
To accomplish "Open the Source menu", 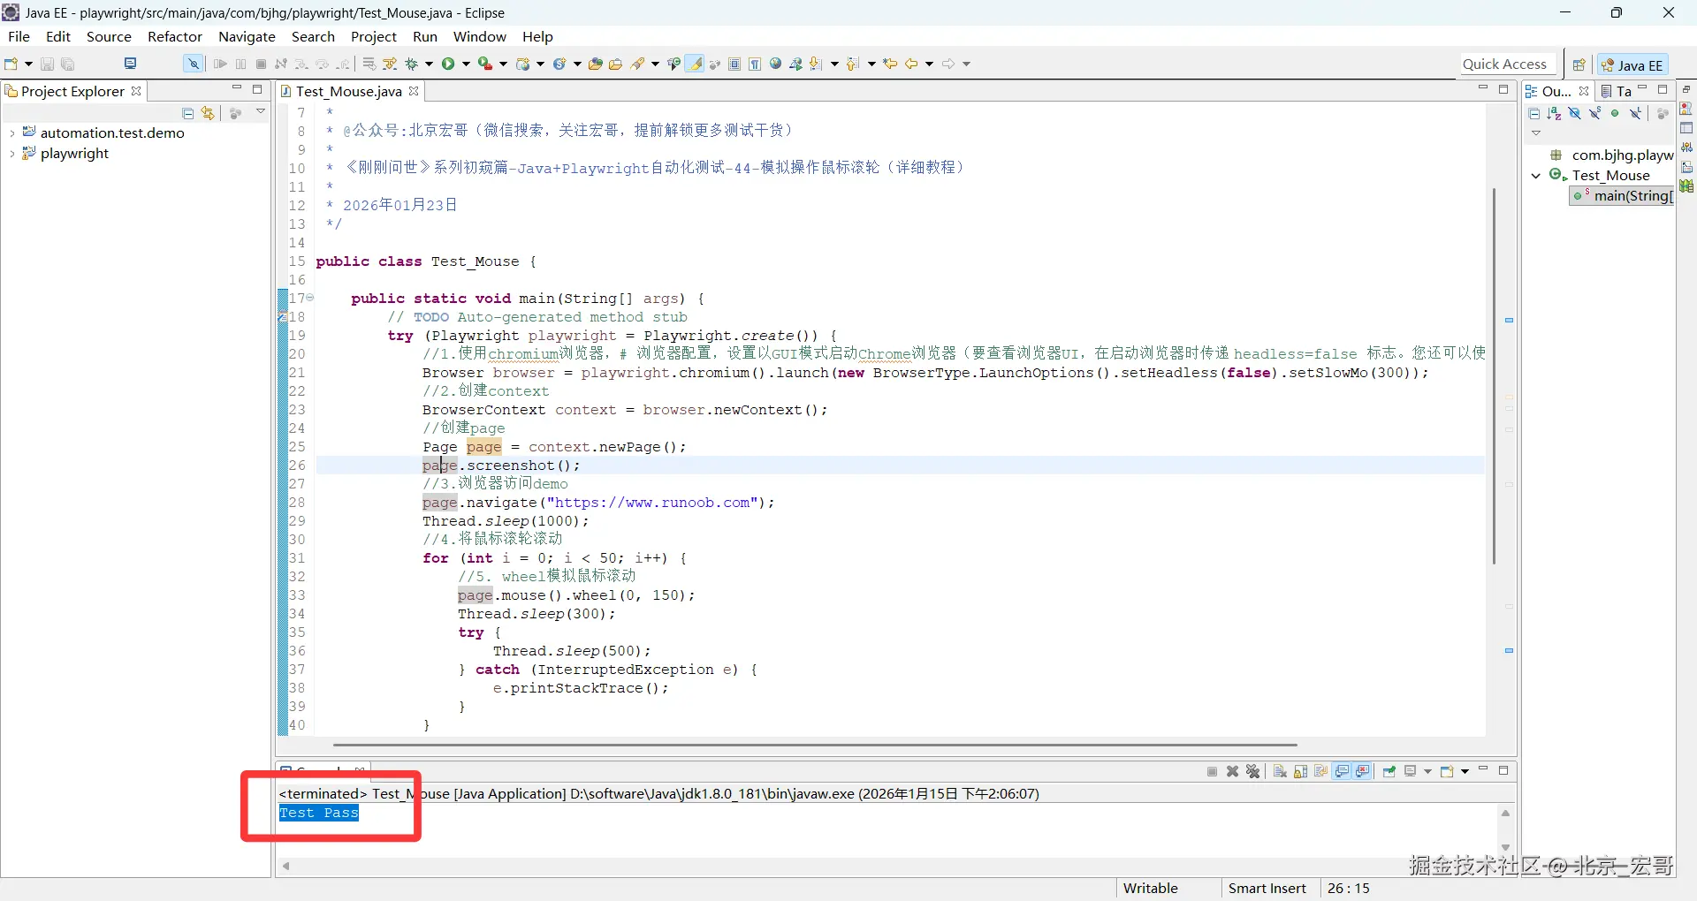I will point(109,36).
